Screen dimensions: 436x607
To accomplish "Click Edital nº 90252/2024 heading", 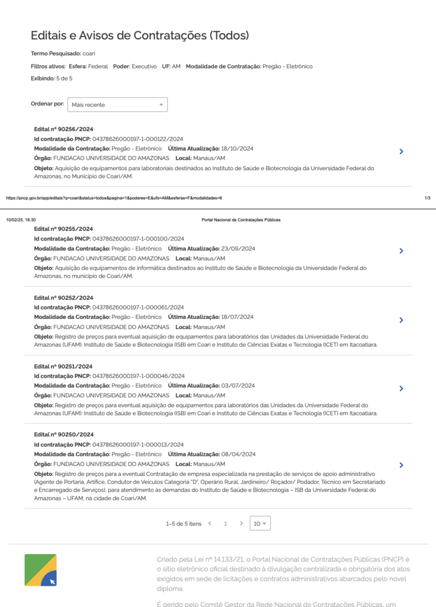I will pos(63,298).
